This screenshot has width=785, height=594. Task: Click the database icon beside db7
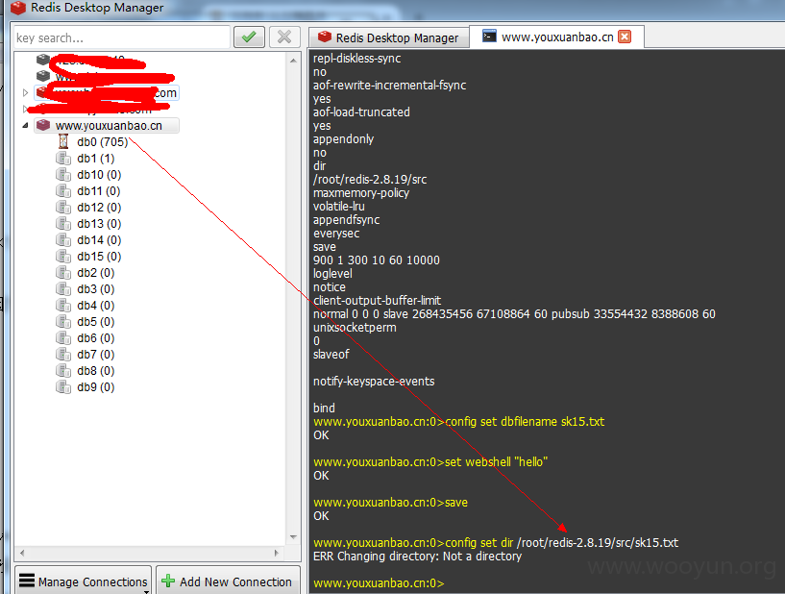pos(63,354)
